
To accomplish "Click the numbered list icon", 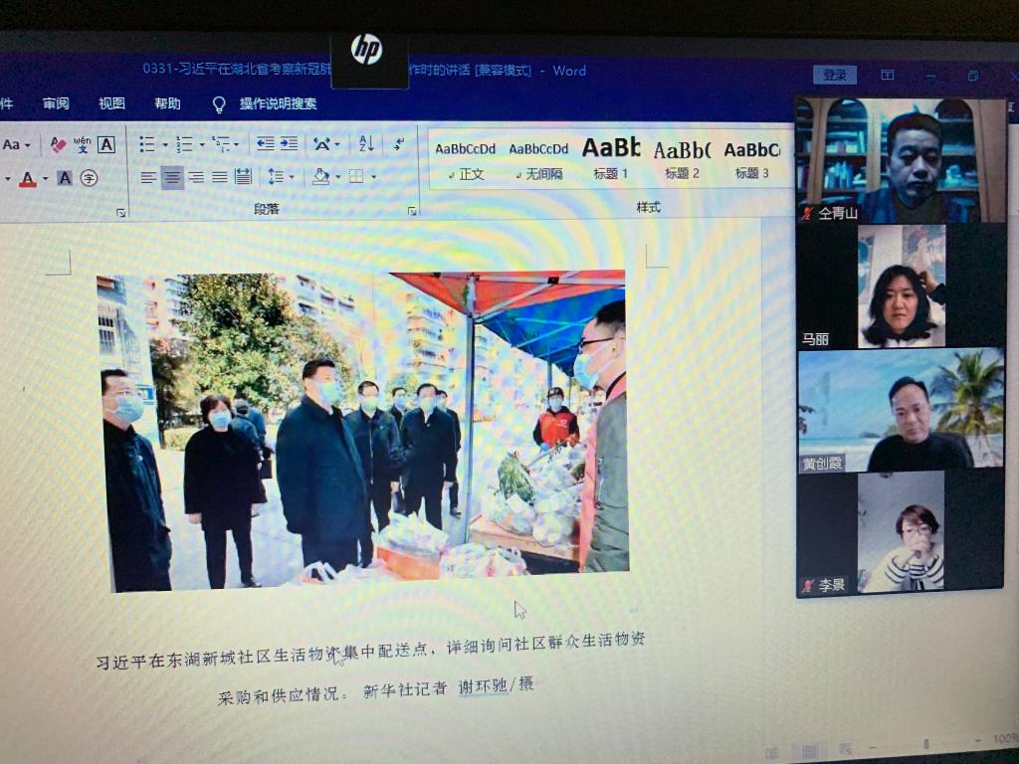I will [x=184, y=144].
